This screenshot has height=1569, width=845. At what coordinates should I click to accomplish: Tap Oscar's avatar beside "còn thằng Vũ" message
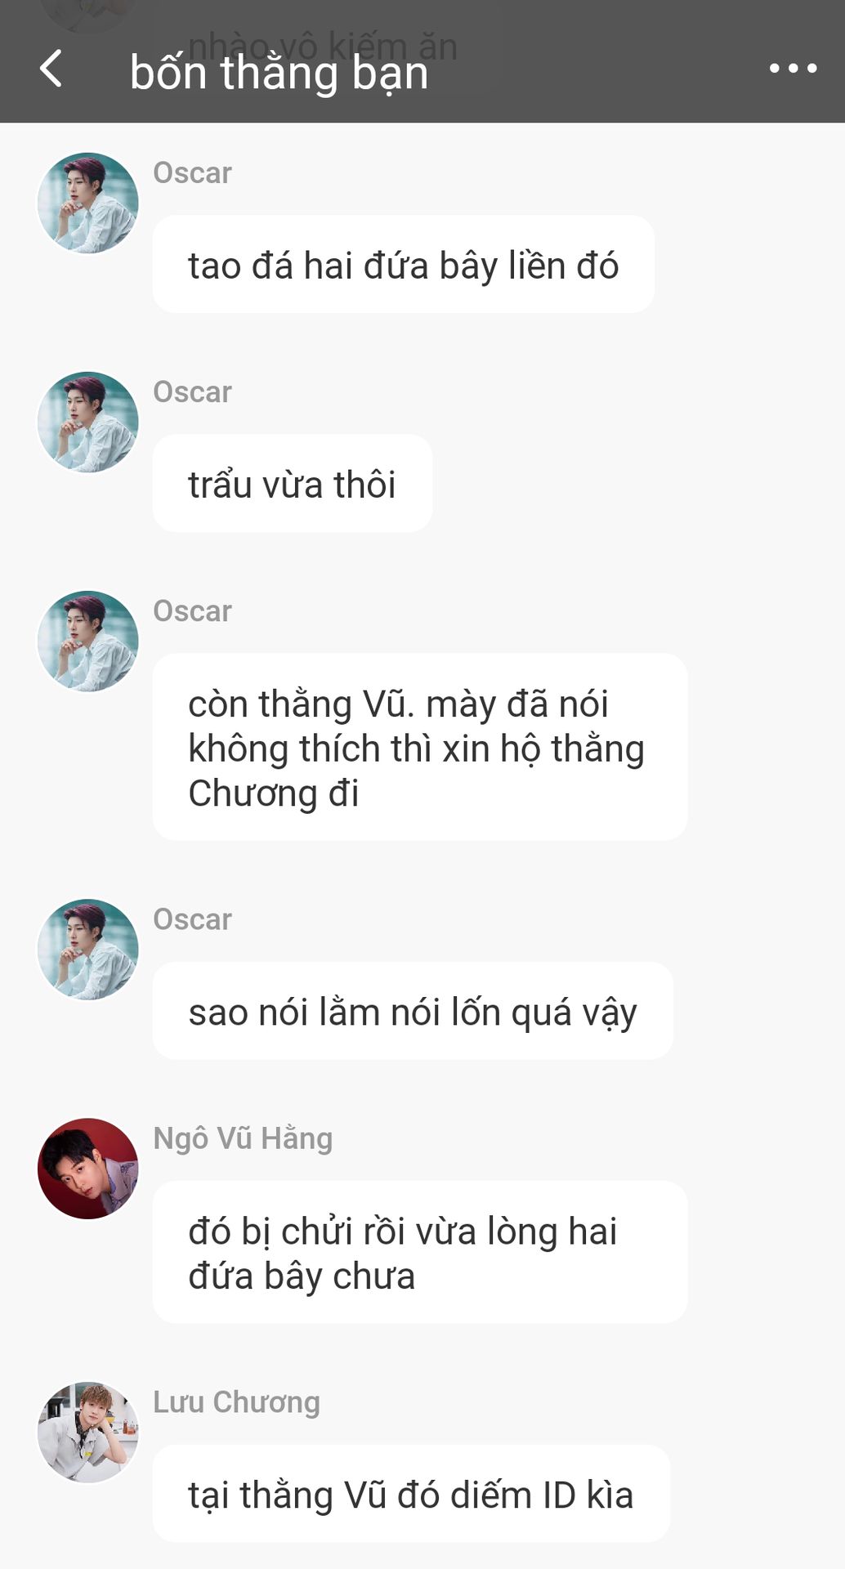tap(88, 641)
